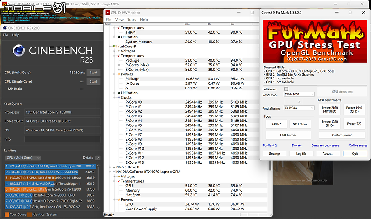Click the NVMe Drive 0 icon

tap(114, 167)
